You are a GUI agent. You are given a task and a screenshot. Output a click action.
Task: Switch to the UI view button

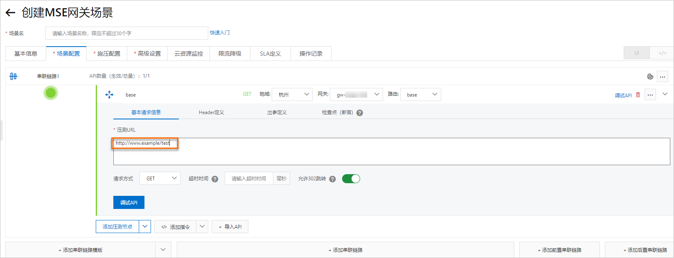pos(636,53)
